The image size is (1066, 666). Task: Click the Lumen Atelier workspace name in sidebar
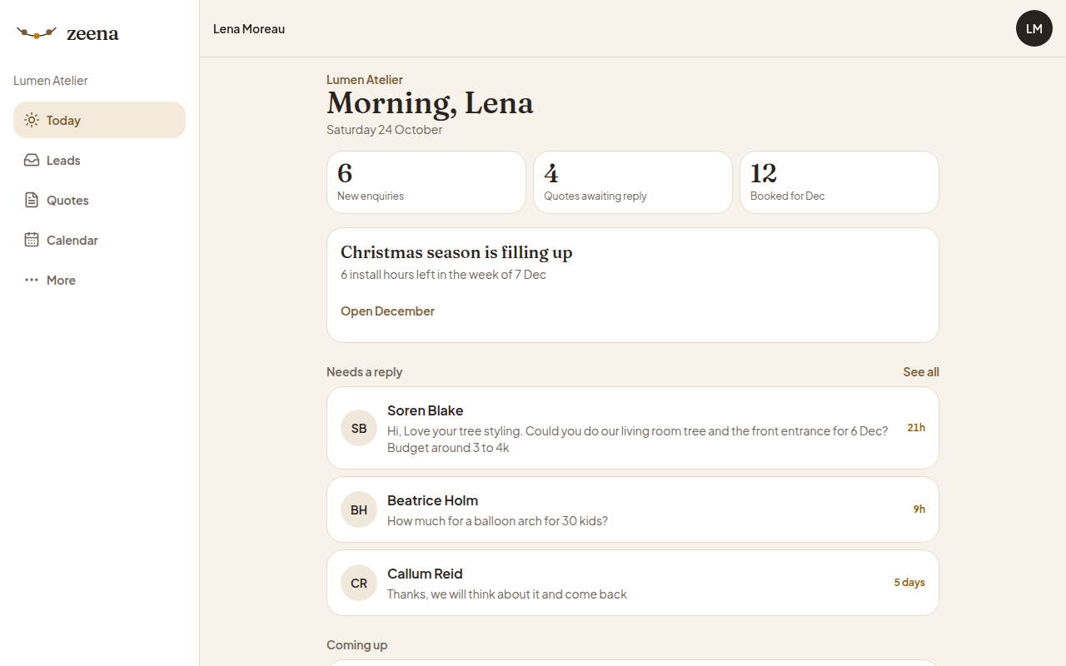[51, 81]
